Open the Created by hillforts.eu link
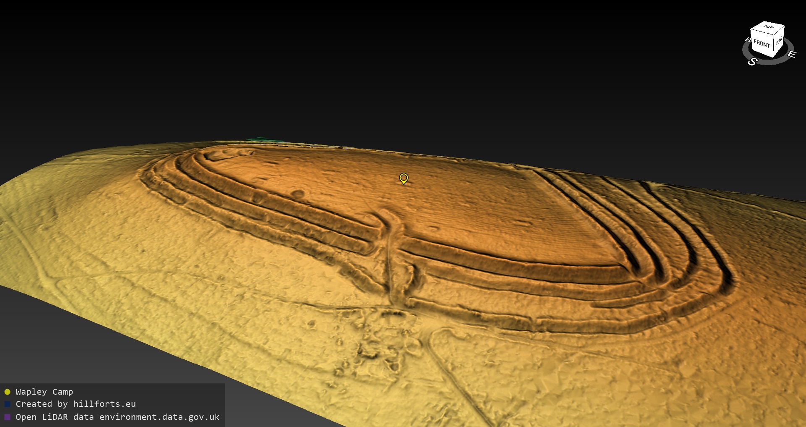 pyautogui.click(x=76, y=404)
